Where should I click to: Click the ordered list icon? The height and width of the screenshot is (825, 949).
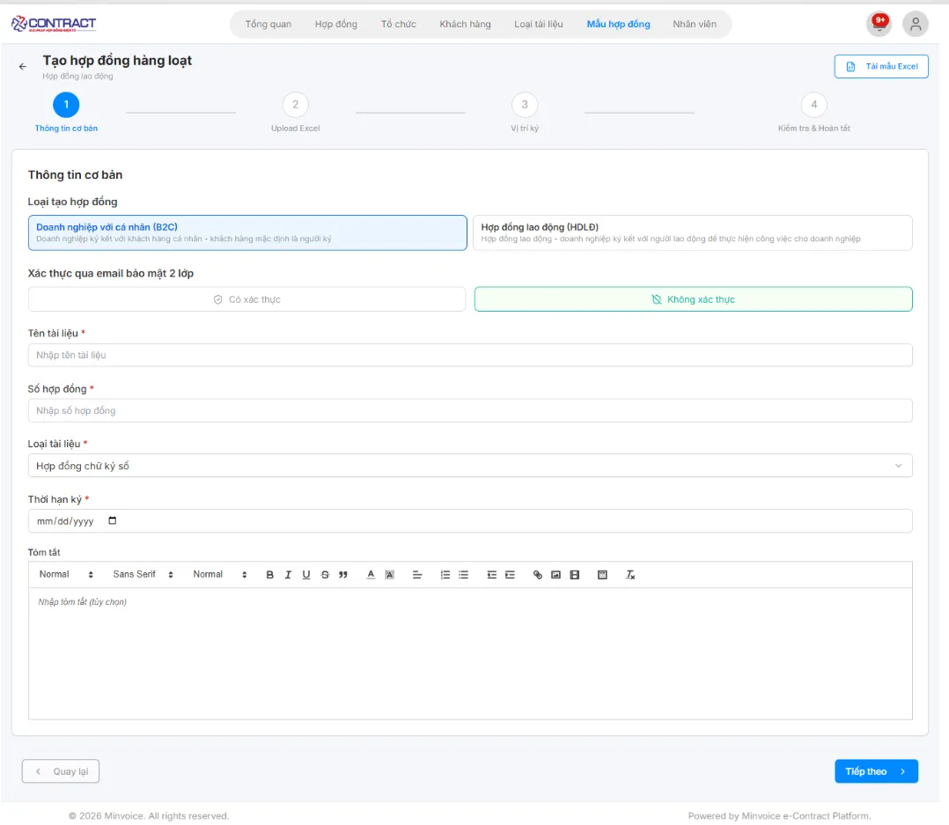pos(445,575)
